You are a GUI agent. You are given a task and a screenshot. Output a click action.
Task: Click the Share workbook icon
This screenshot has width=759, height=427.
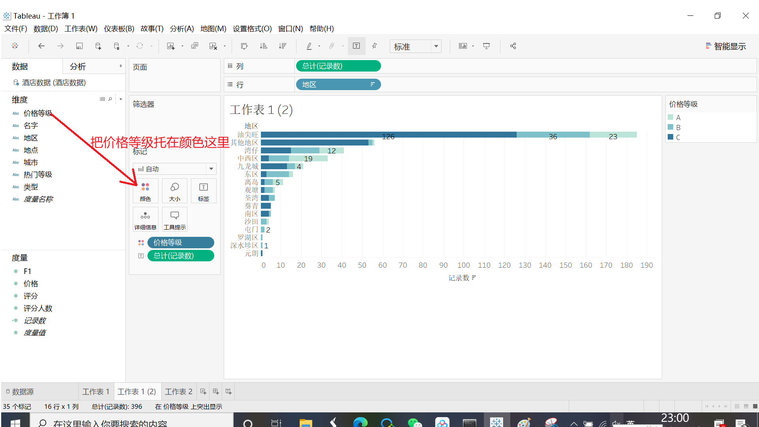pos(513,46)
